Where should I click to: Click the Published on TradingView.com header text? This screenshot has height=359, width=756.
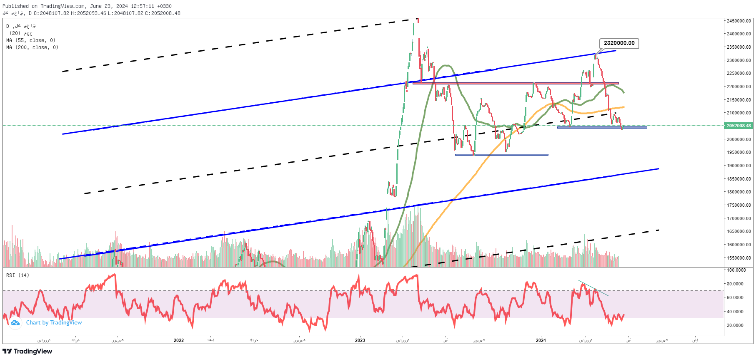(87, 6)
